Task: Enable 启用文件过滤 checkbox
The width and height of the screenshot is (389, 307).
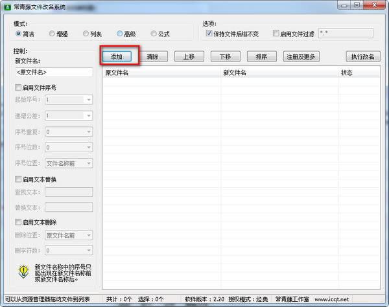Action: click(276, 33)
